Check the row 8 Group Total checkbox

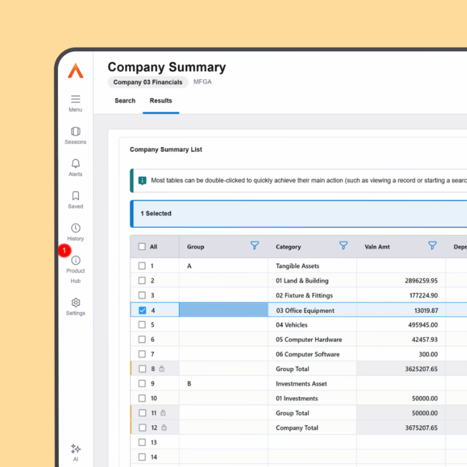tap(143, 369)
